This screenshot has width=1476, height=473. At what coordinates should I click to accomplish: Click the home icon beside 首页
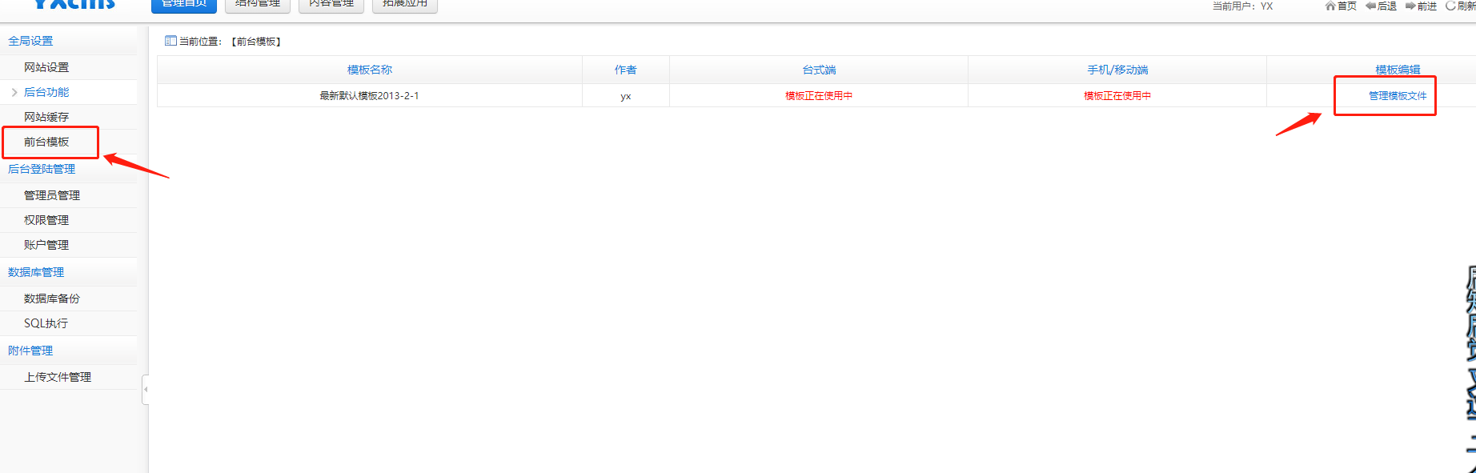tap(1330, 6)
